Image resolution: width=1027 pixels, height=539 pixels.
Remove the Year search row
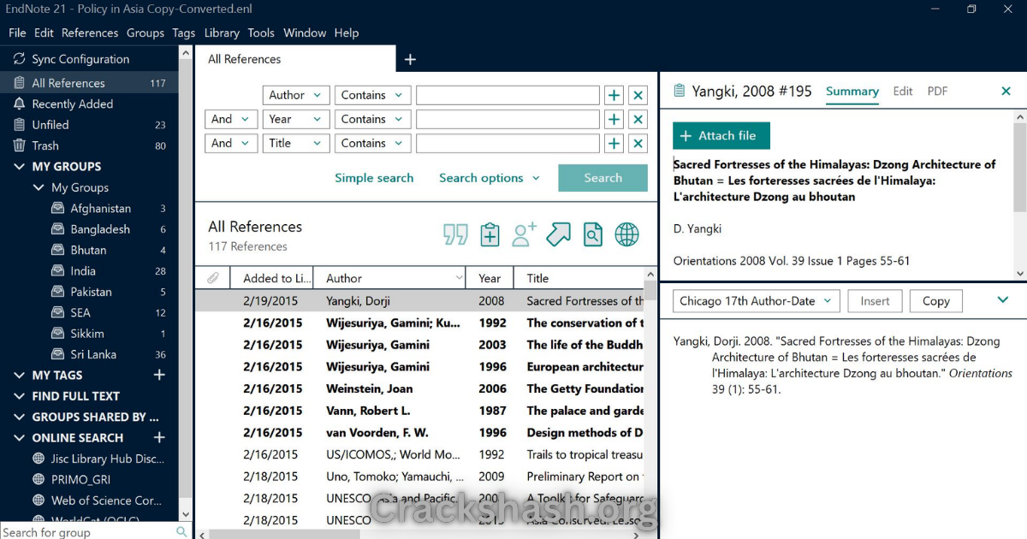pos(638,120)
